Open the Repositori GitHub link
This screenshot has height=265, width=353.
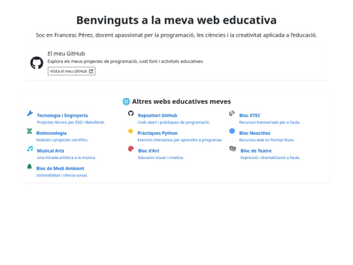(x=158, y=115)
